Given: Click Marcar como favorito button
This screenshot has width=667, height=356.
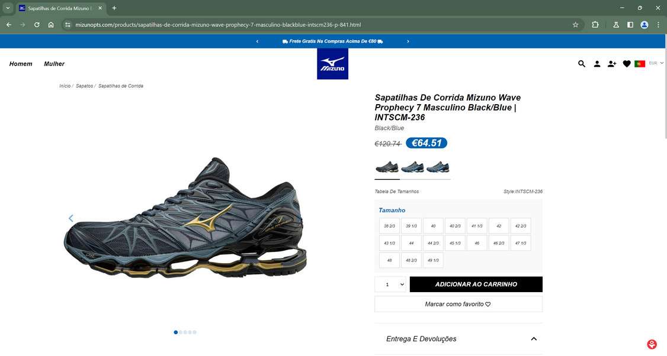Looking at the screenshot, I should click(458, 304).
